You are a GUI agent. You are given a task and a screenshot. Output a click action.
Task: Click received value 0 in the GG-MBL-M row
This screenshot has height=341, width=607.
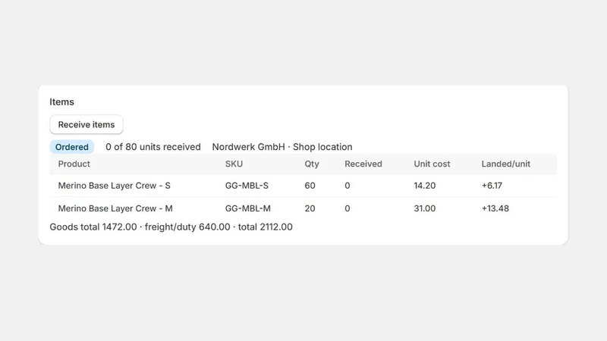[348, 208]
